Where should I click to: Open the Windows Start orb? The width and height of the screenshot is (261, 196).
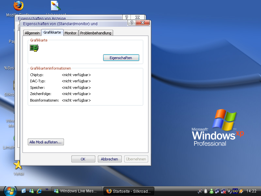tap(10, 191)
